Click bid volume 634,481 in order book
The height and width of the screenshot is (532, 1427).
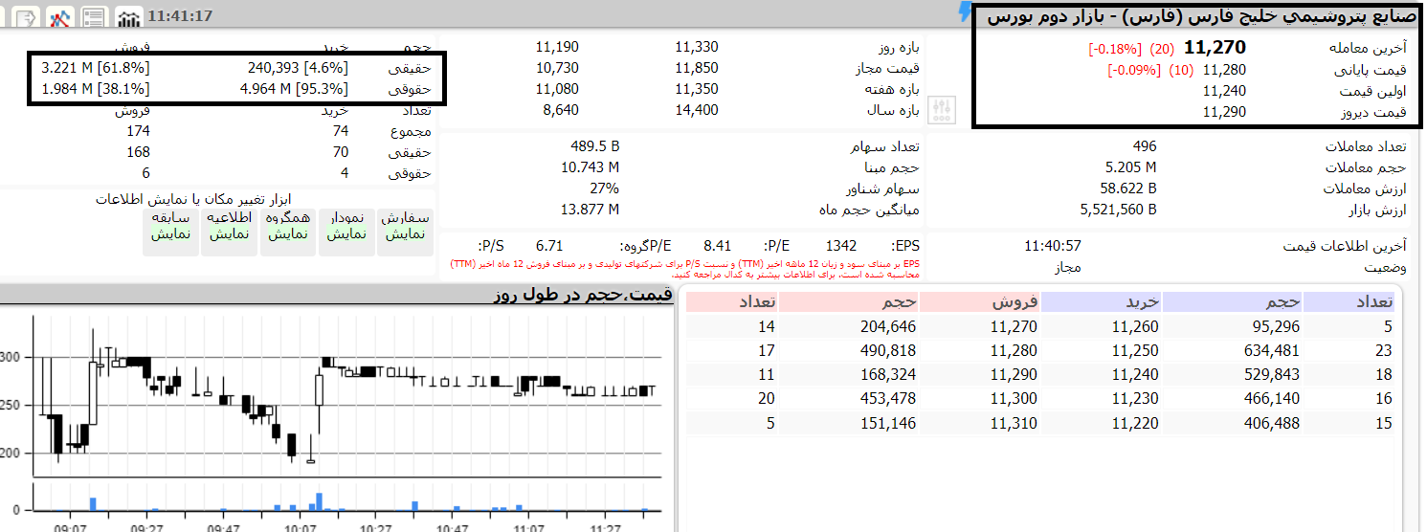tap(1273, 351)
